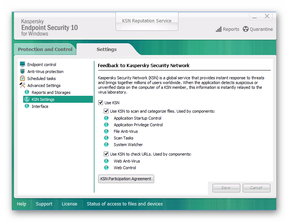Image resolution: width=288 pixels, height=222 pixels.
Task: Click the Interface green orb icon
Action: coord(27,106)
